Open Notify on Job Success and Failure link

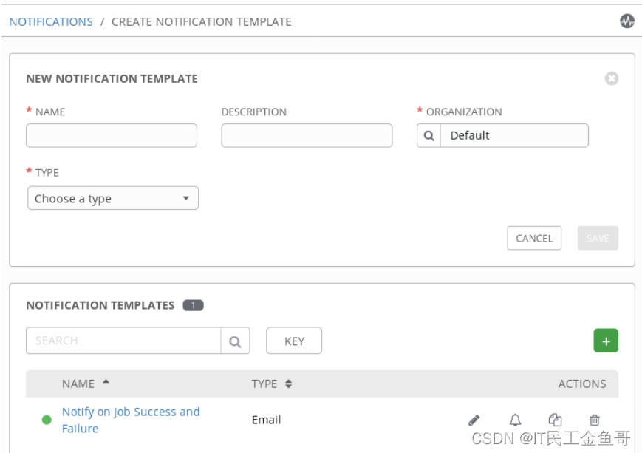131,420
